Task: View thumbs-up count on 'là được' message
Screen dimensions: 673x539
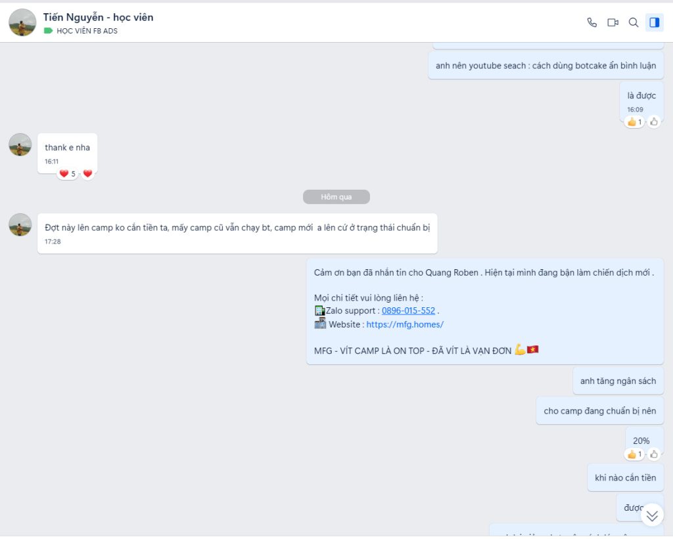Action: (634, 121)
